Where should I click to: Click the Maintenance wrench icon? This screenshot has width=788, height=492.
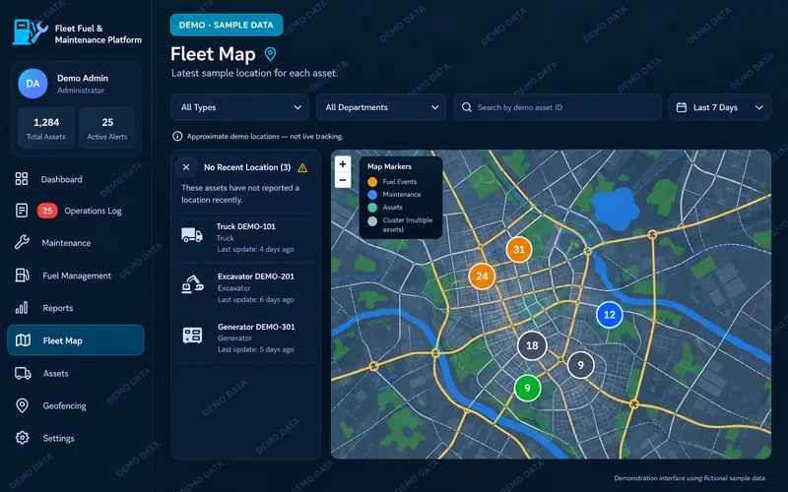(x=22, y=242)
